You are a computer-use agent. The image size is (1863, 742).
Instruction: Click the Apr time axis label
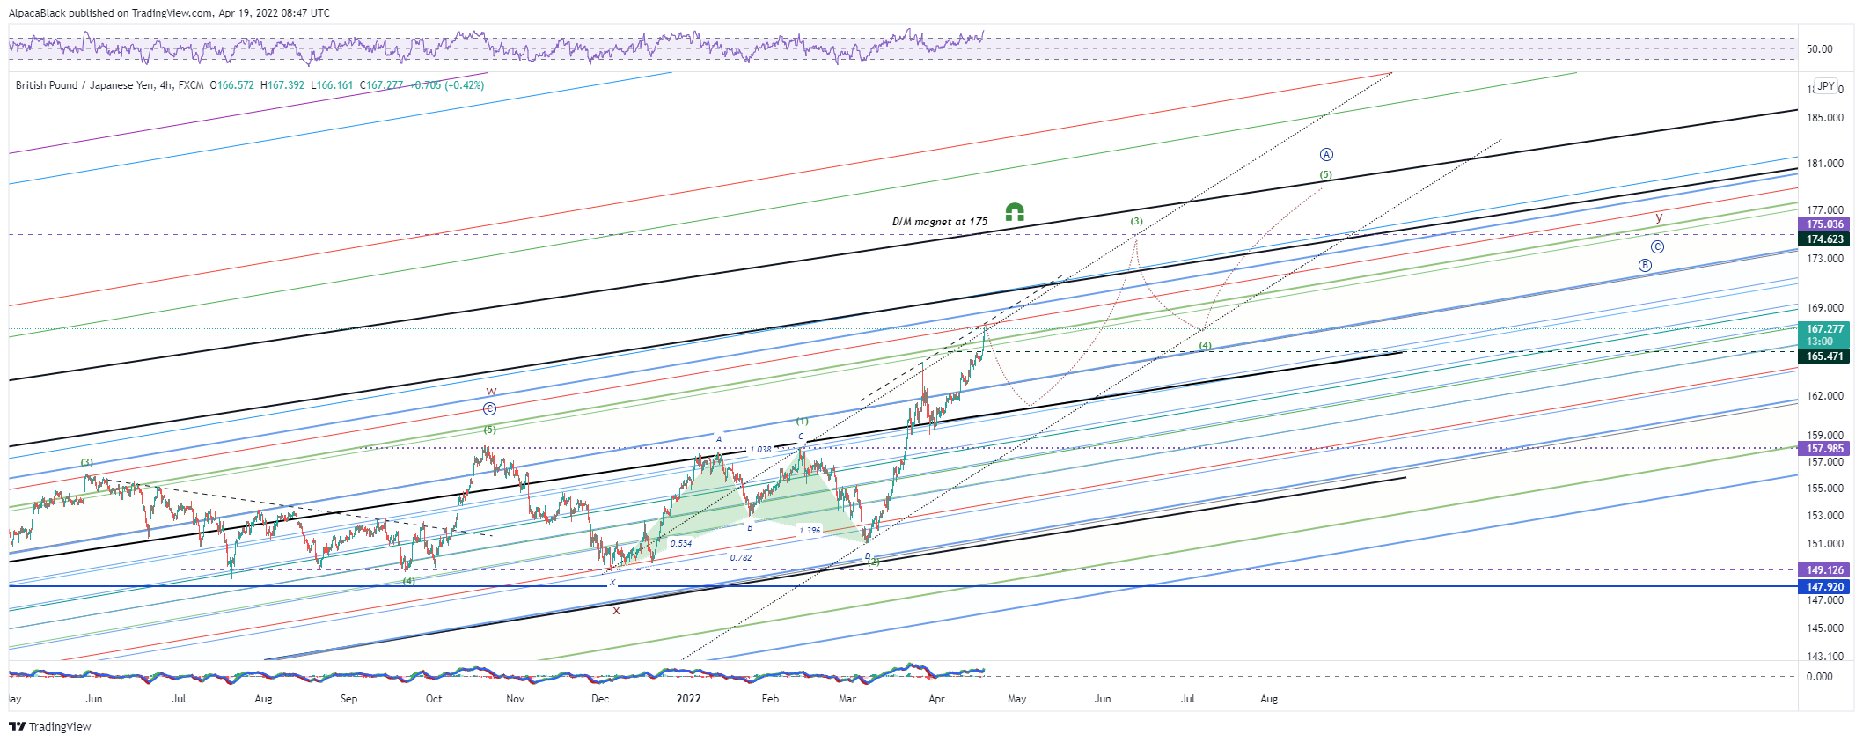936,699
